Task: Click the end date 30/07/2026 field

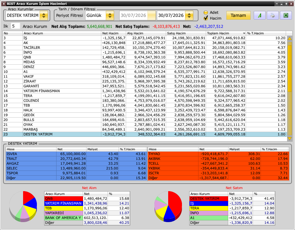Action: [171, 15]
